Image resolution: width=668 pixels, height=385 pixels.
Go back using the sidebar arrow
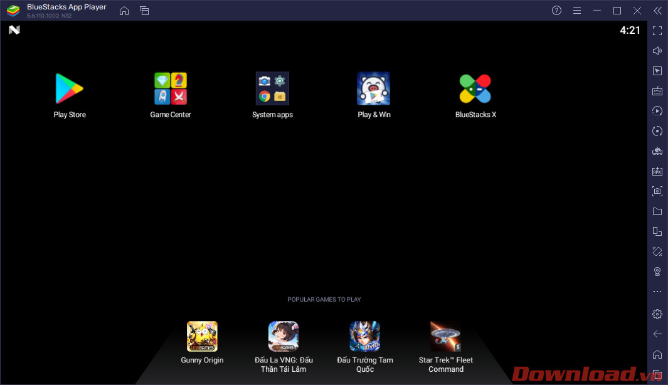657,334
